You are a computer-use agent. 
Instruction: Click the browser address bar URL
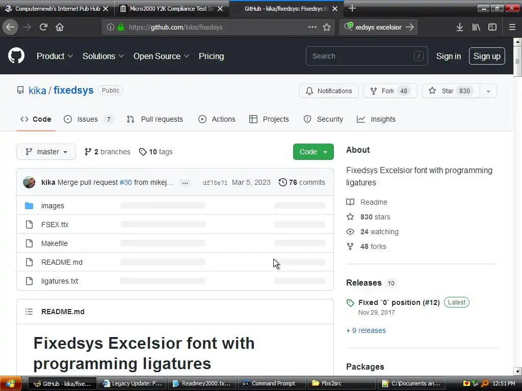point(176,27)
